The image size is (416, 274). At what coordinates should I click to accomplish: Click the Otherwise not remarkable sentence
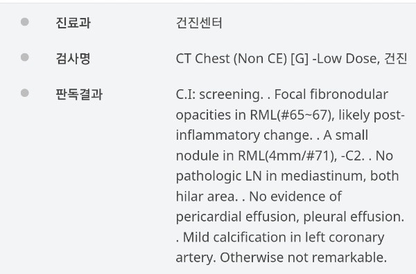point(303,257)
